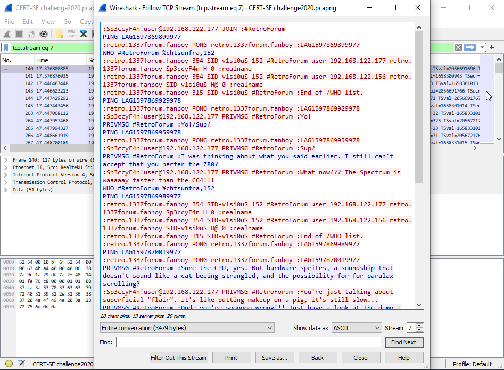Click the stop capture square icon
Screen dimensions: 504x370
tap(19, 34)
